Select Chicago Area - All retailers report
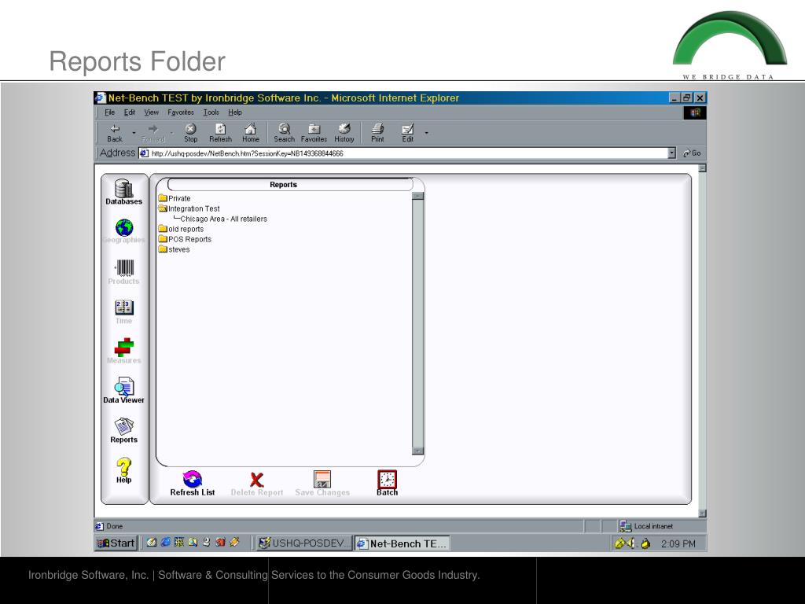This screenshot has width=805, height=604. pos(224,219)
